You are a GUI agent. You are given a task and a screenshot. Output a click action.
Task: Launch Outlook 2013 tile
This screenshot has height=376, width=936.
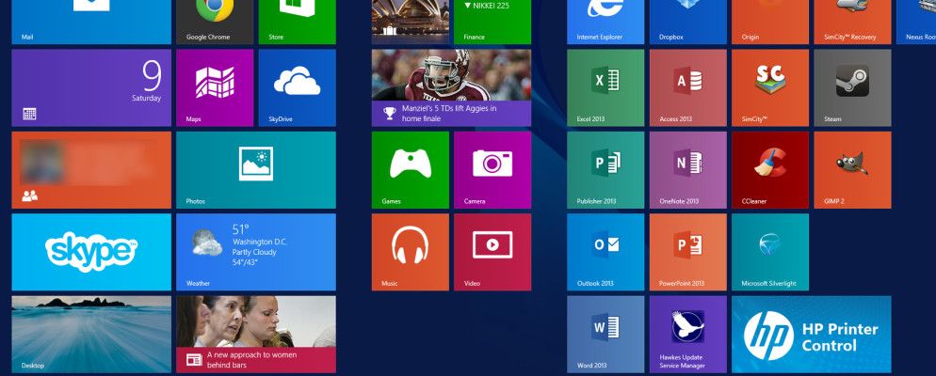coord(605,252)
